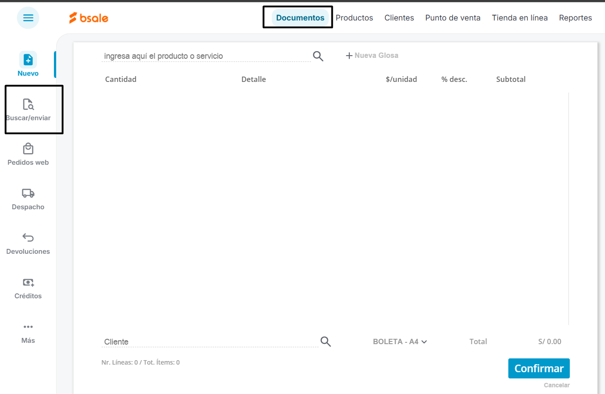This screenshot has height=394, width=605.
Task: Click the Cliente input field
Action: [210, 342]
